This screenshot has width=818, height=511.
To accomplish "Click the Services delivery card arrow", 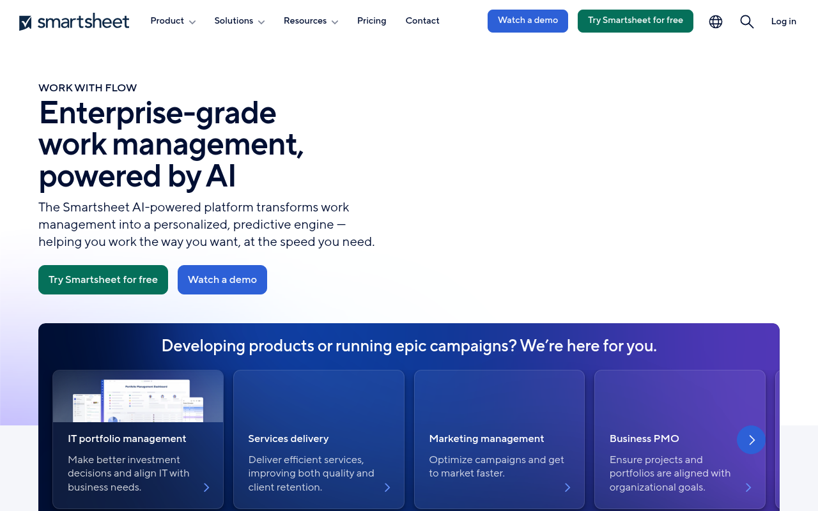I will (387, 487).
